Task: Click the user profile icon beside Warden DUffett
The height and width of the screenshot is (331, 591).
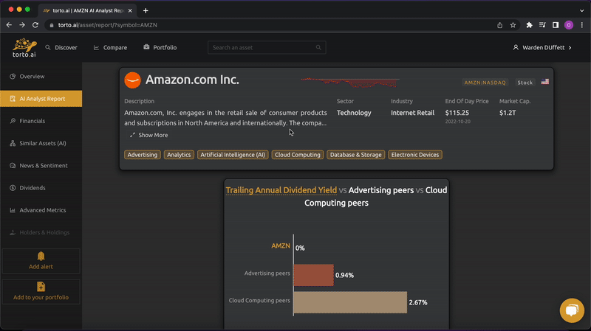Action: point(516,47)
